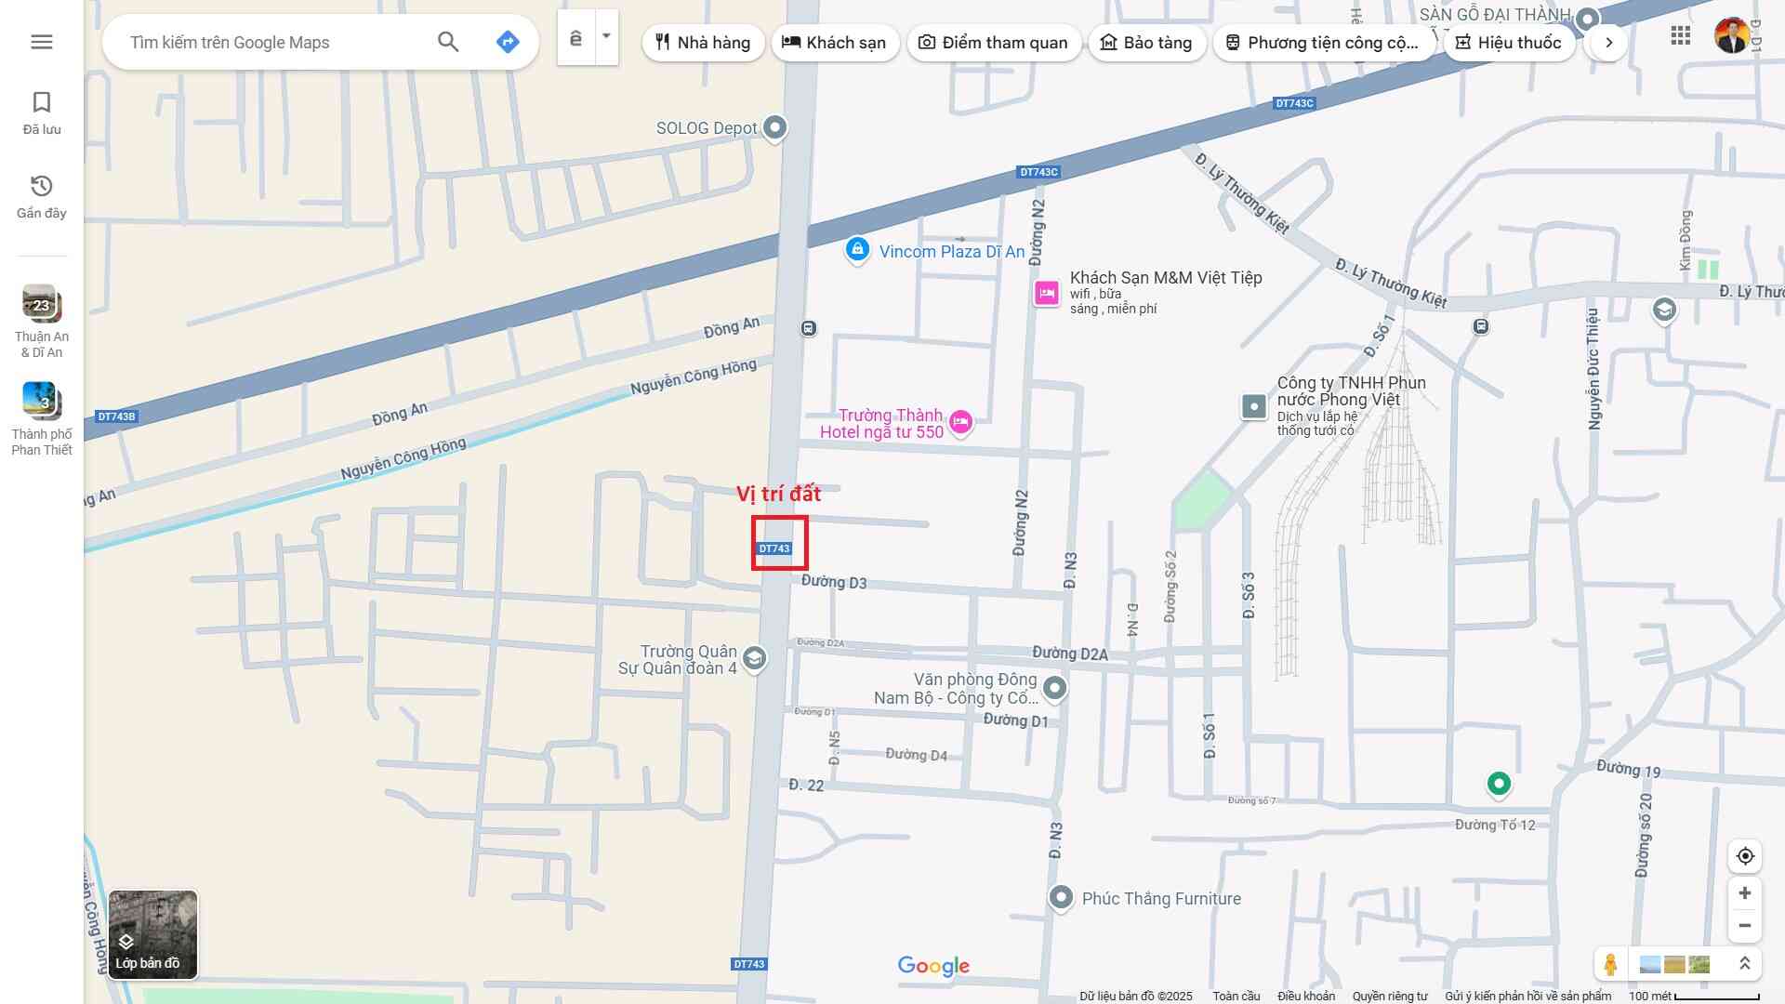1785x1004 pixels.
Task: Click the my-location crosshair button
Action: 1745,856
